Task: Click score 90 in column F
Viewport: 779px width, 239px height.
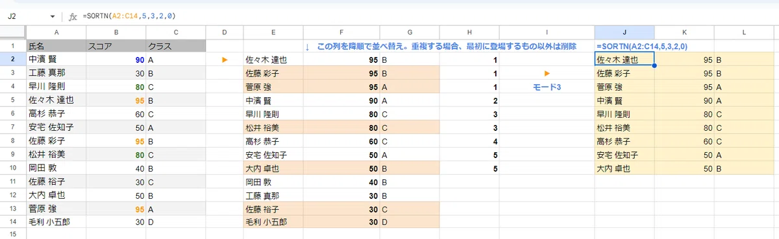Action: (341, 100)
